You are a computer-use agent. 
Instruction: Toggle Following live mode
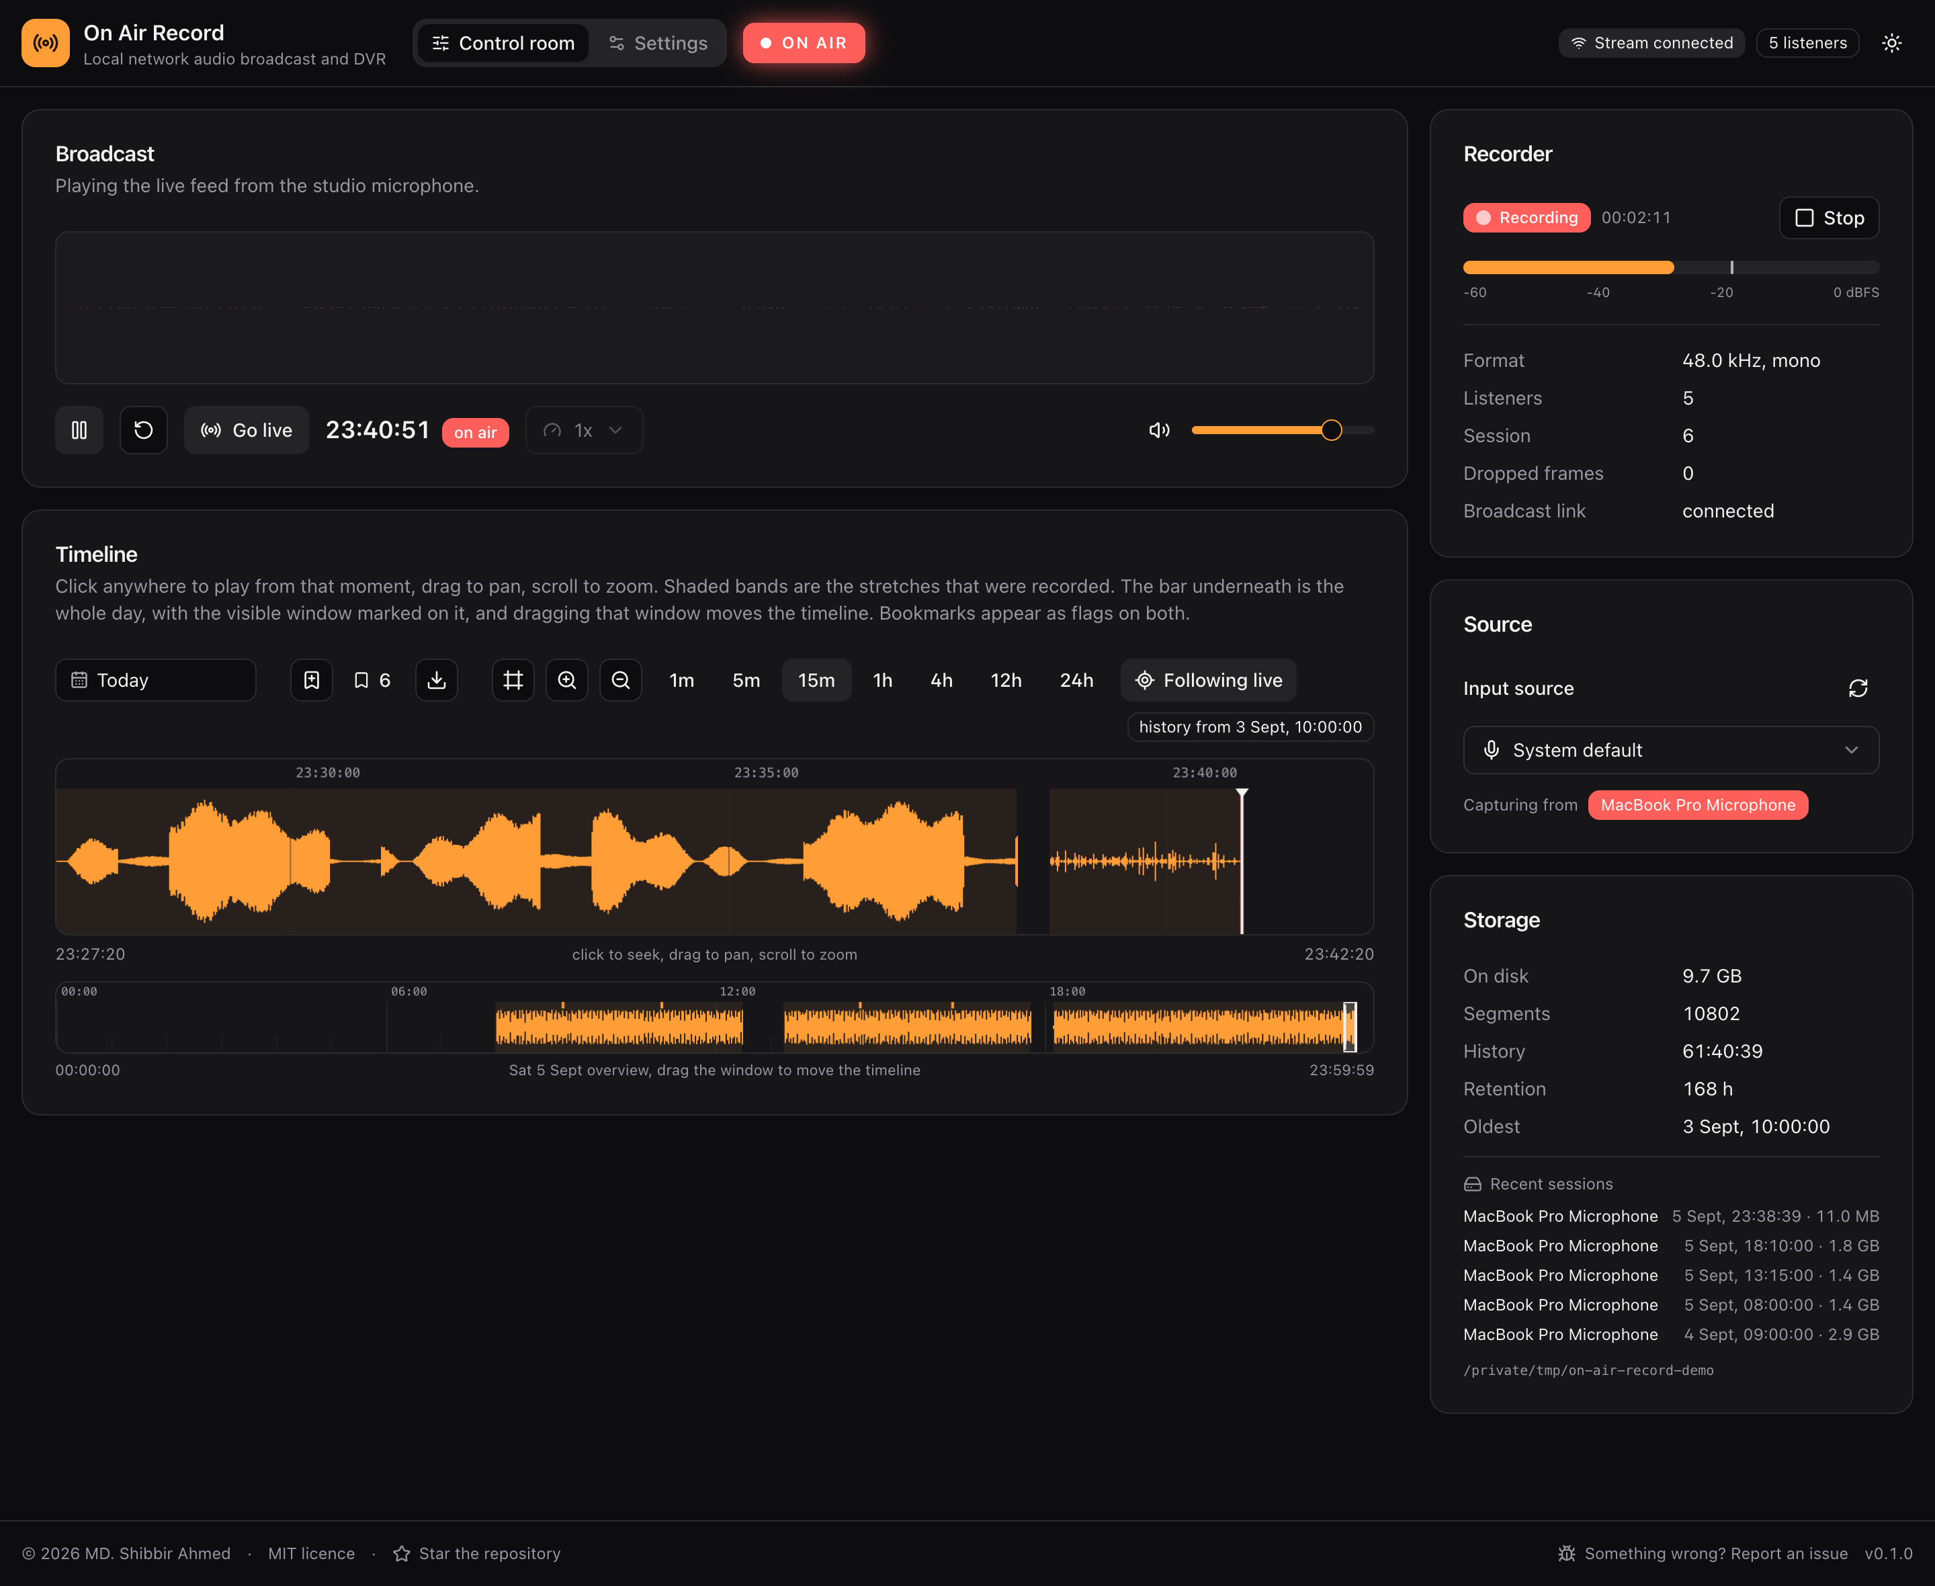coord(1208,681)
